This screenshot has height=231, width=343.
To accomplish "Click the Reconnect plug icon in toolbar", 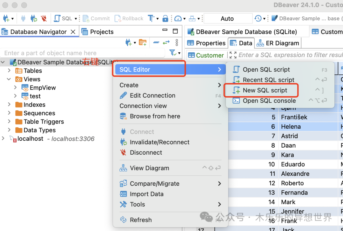I will (33, 19).
